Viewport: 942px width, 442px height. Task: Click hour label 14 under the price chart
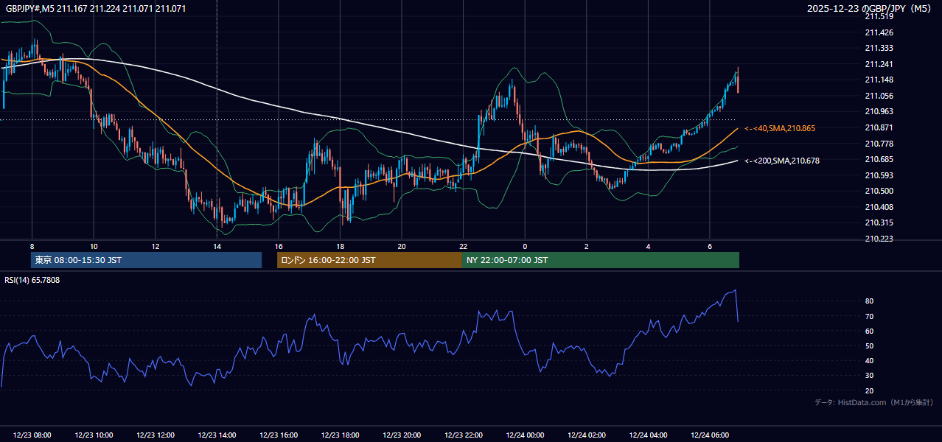coord(217,246)
